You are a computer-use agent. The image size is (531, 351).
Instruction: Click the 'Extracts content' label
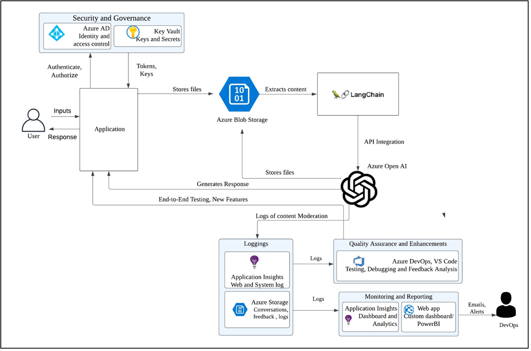(285, 89)
